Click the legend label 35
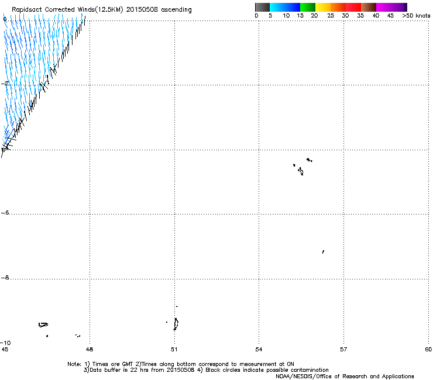This screenshot has width=433, height=380. tap(360, 15)
